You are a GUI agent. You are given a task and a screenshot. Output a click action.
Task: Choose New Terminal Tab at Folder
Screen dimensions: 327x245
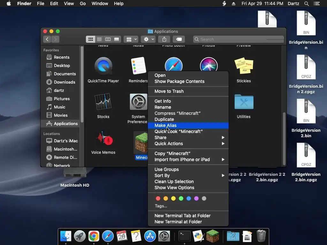[x=188, y=216]
